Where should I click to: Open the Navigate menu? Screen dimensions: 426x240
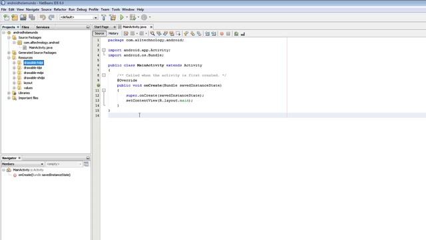[x=33, y=9]
